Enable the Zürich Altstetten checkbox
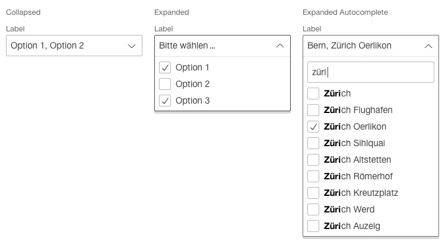This screenshot has width=445, height=245. click(314, 160)
